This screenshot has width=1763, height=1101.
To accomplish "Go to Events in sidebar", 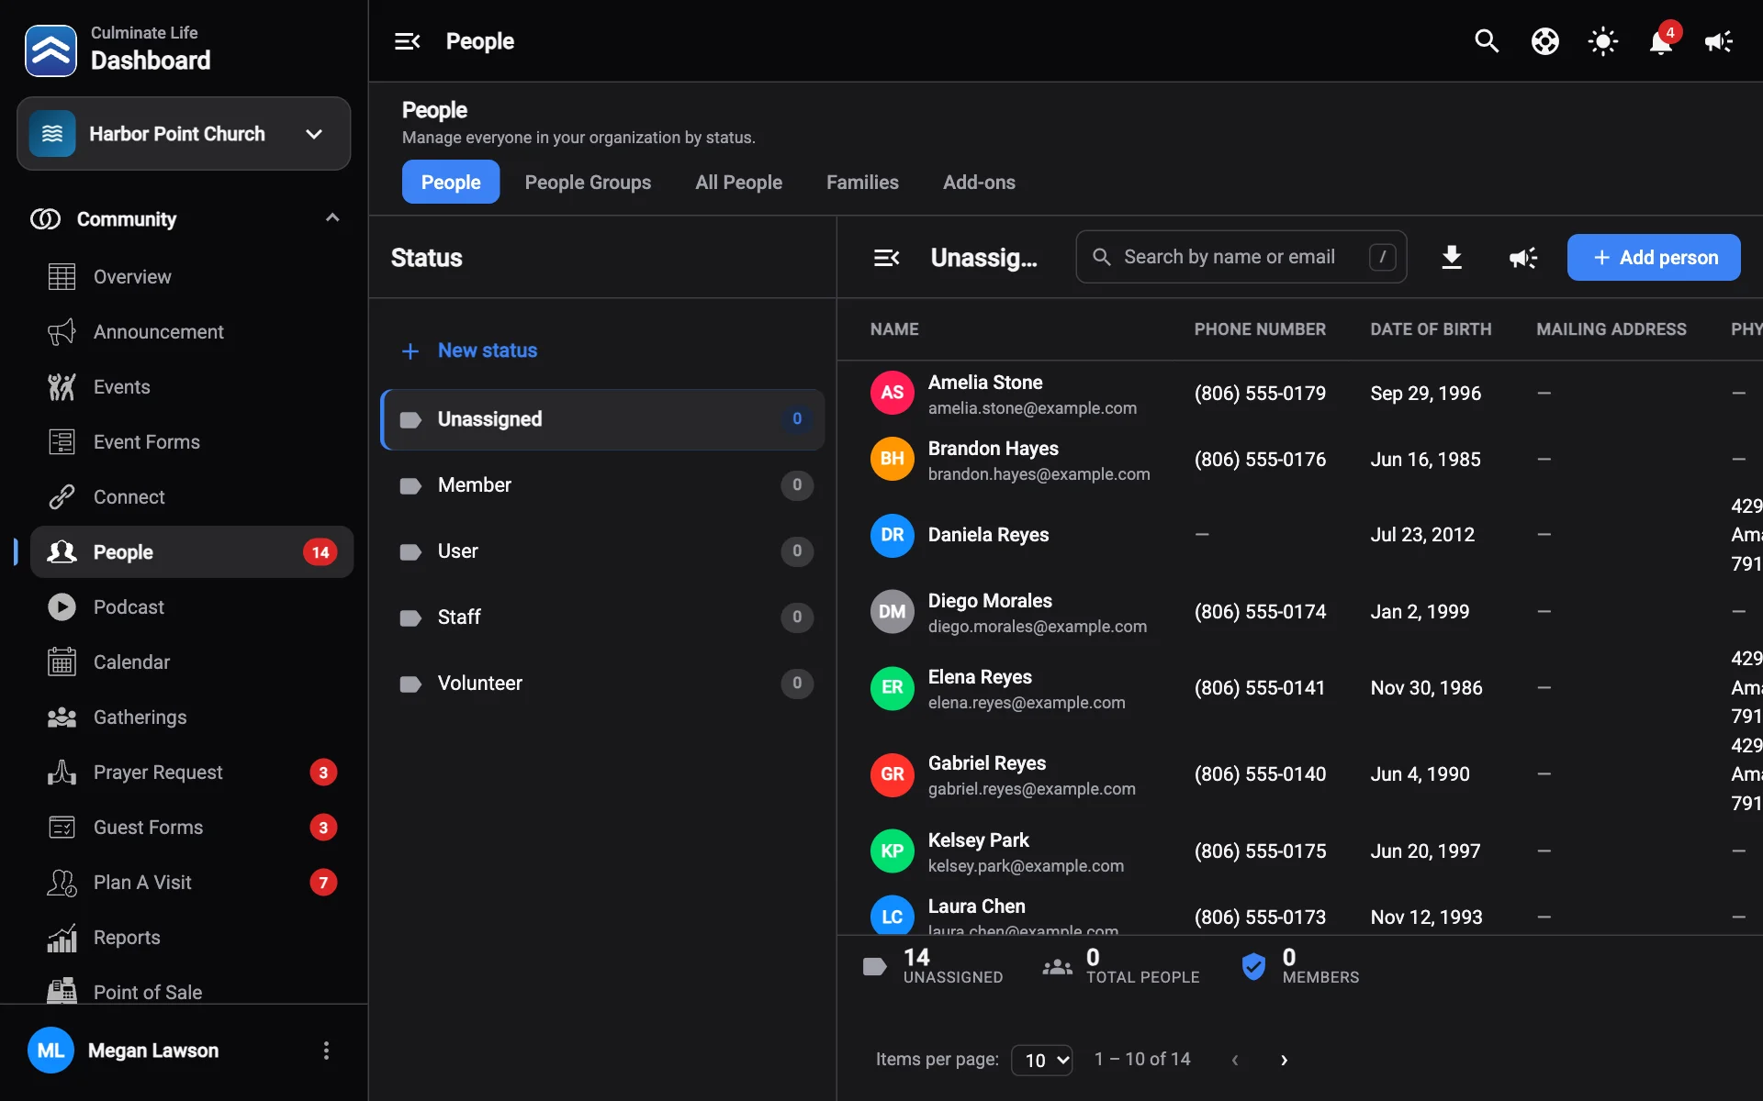I will coord(192,387).
